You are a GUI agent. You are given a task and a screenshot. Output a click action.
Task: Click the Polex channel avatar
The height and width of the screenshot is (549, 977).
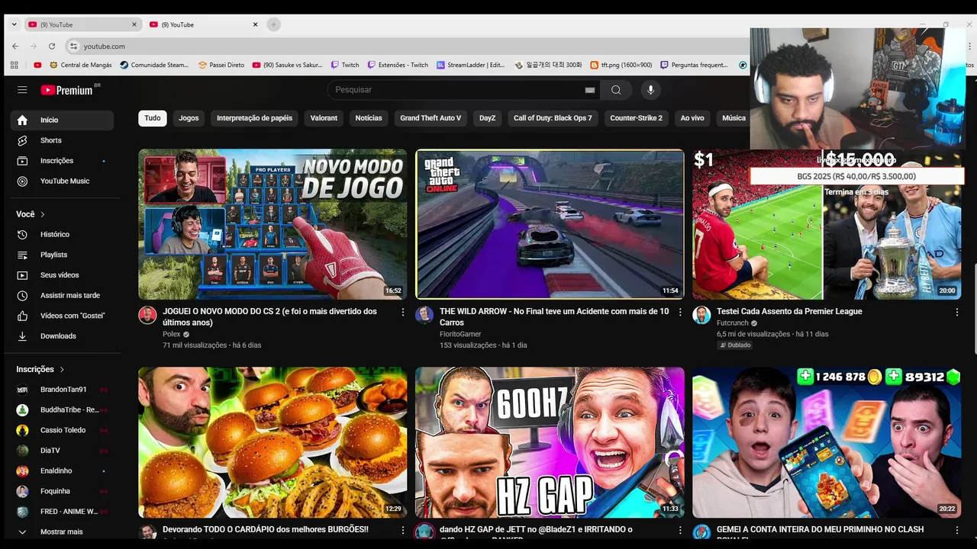coord(147,316)
